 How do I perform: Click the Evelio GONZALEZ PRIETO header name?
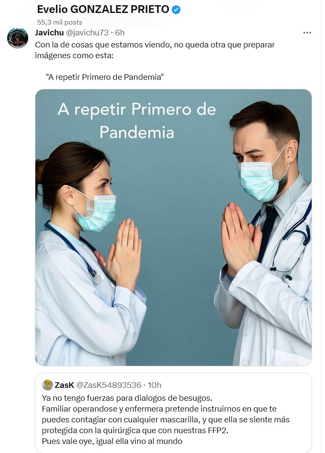click(x=103, y=9)
